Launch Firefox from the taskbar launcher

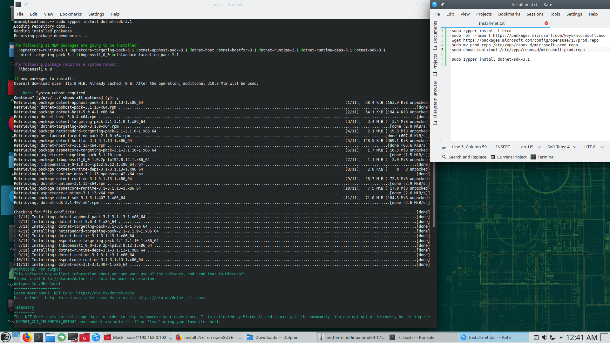(x=27, y=337)
